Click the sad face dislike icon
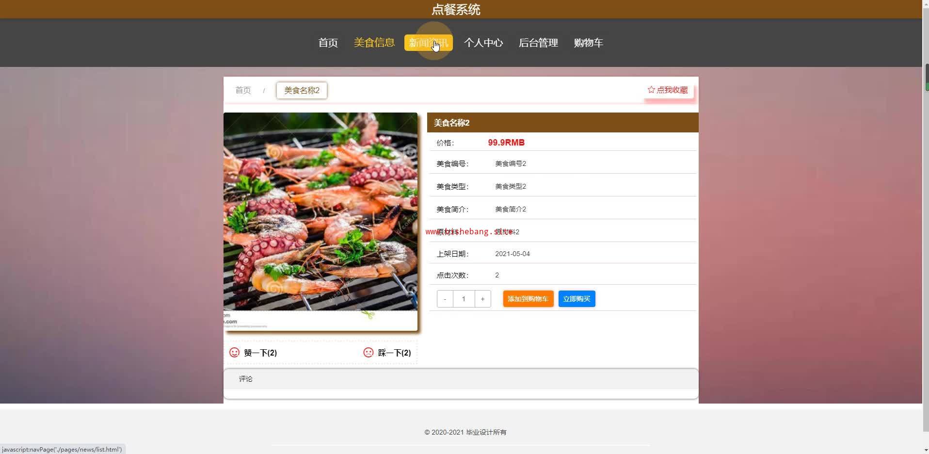The image size is (929, 454). tap(368, 352)
